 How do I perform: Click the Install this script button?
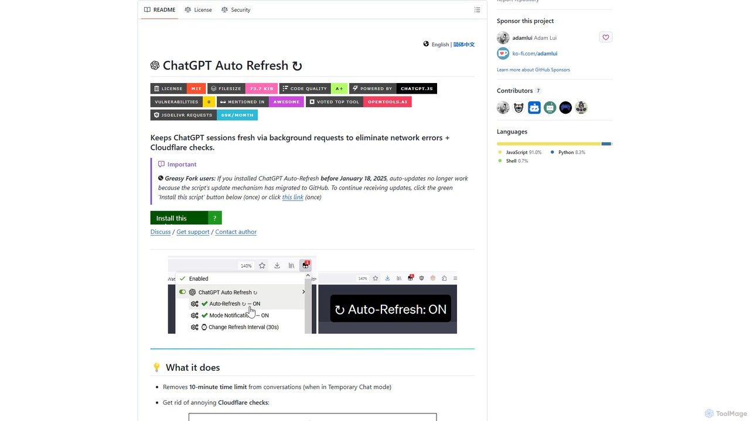(x=179, y=218)
